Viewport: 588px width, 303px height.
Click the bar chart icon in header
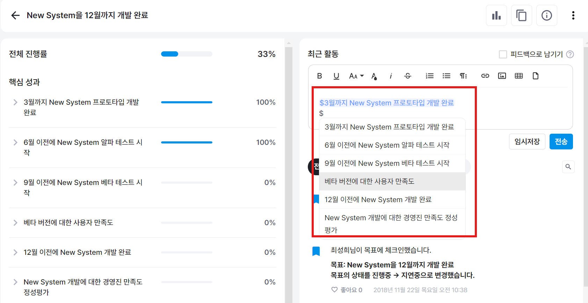pyautogui.click(x=496, y=15)
